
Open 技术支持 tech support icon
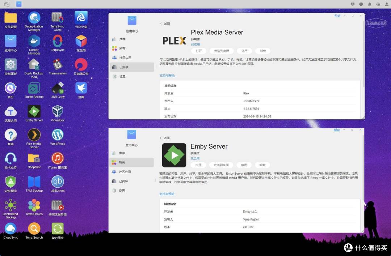coord(10,158)
